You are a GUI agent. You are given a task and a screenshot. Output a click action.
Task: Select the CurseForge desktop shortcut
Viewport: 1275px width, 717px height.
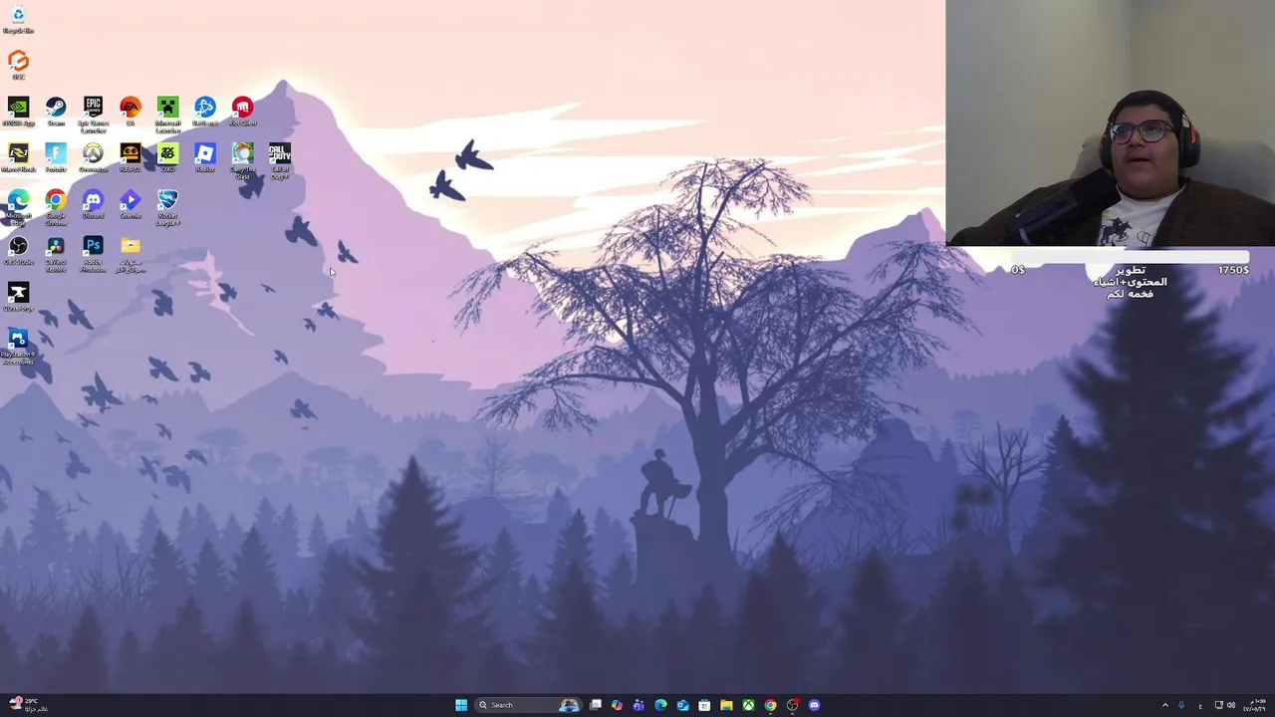coord(18,297)
